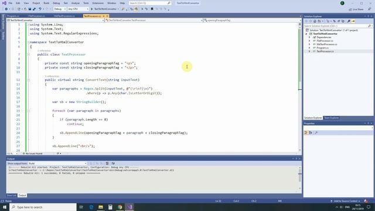The image size is (375, 211).
Task: Open the Debug configuration dropdown
Action: pyautogui.click(x=60, y=9)
